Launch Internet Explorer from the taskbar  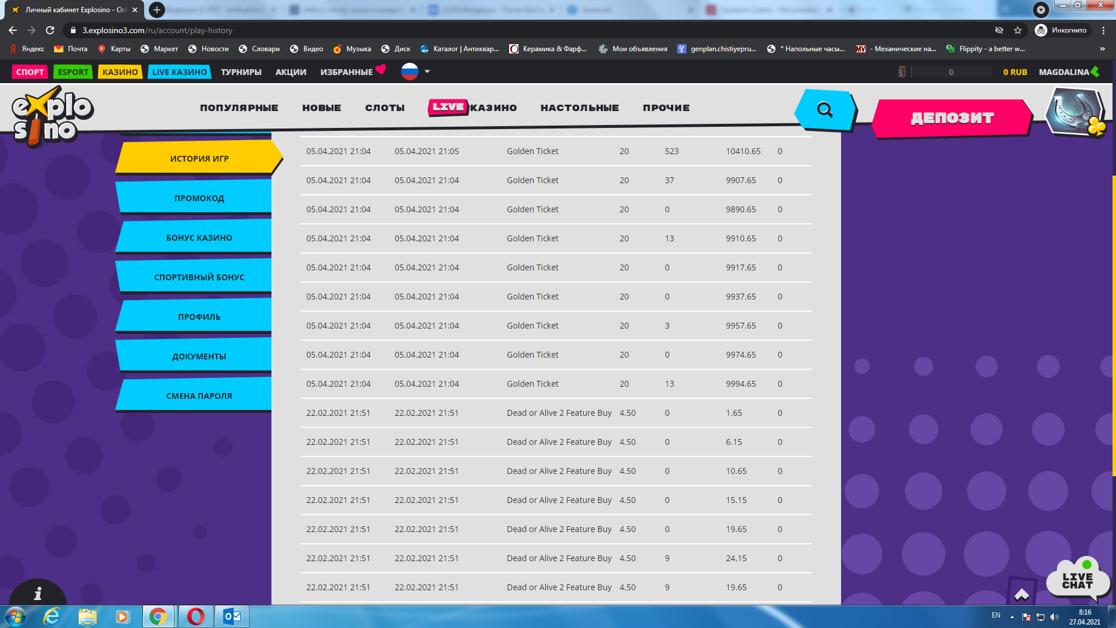(x=52, y=616)
